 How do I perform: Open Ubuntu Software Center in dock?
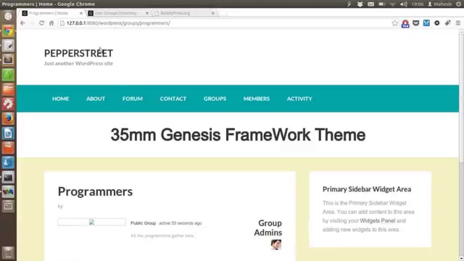coord(8,148)
